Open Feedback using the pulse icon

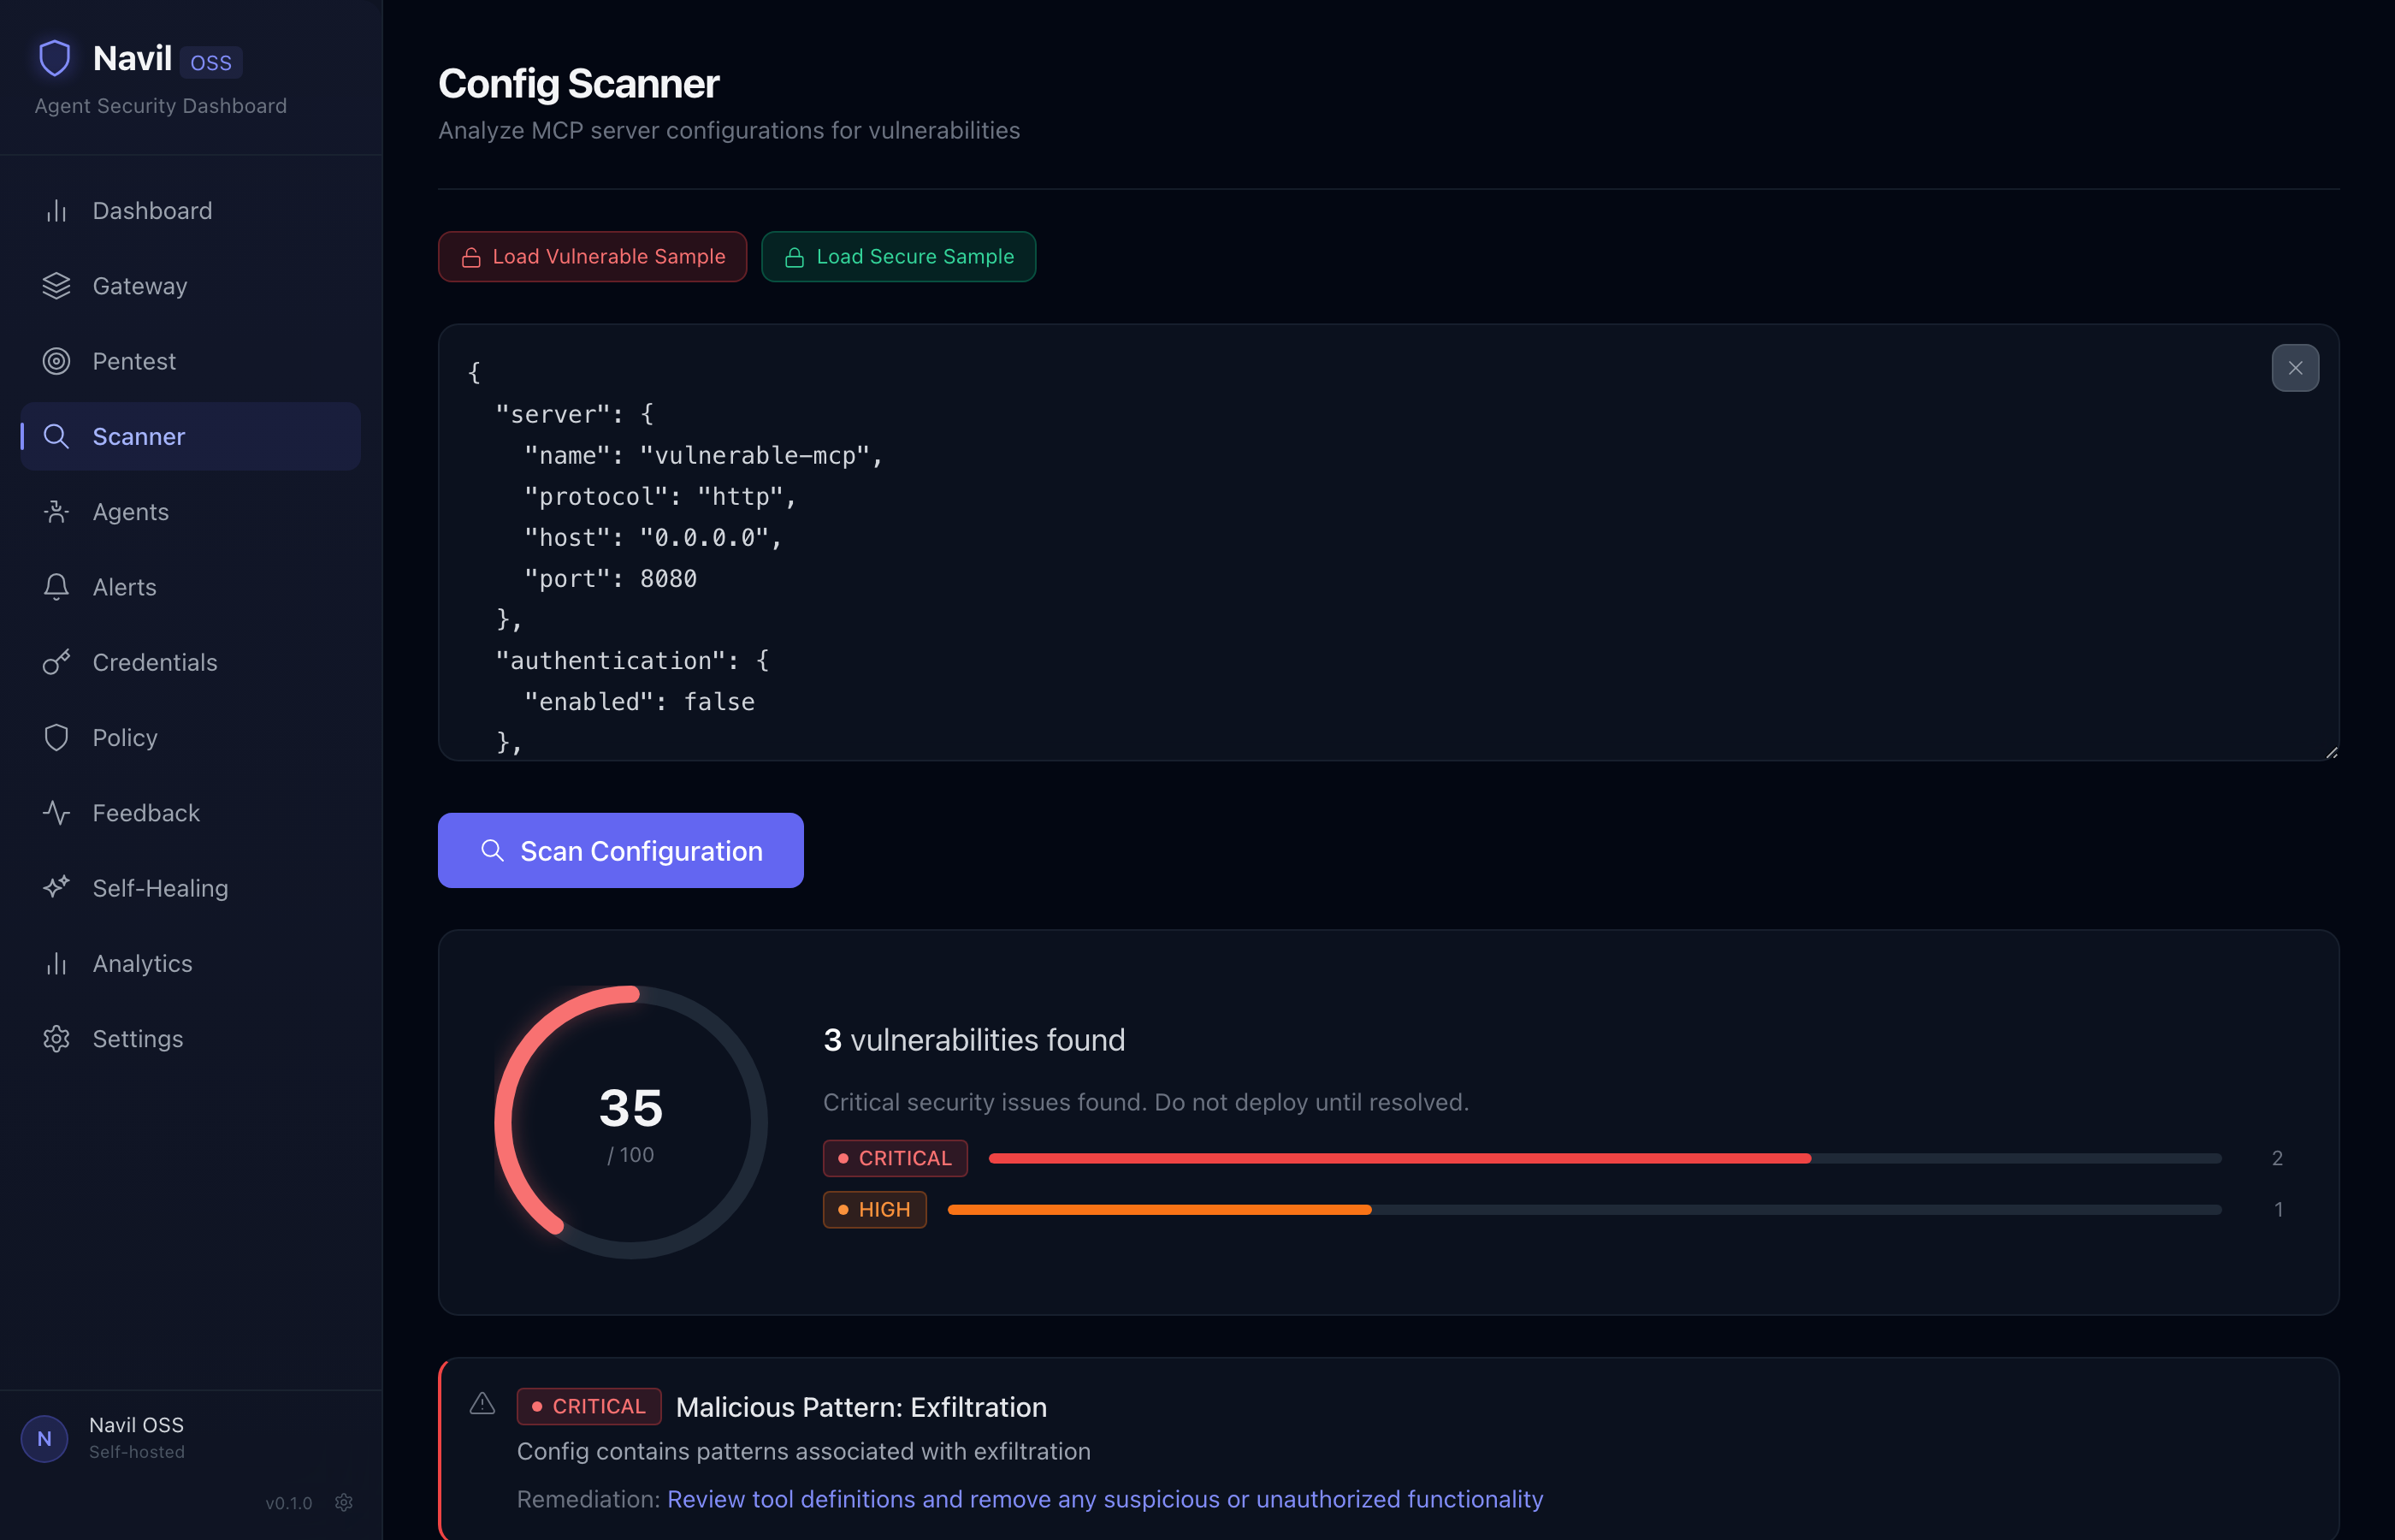tap(56, 812)
